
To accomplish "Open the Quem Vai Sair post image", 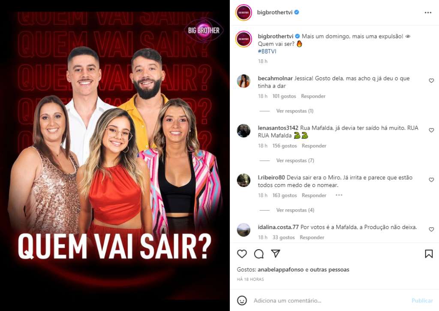I will (x=115, y=155).
